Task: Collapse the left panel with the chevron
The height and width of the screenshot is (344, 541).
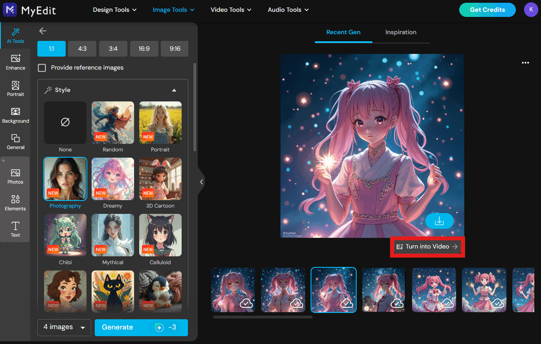Action: 202,182
